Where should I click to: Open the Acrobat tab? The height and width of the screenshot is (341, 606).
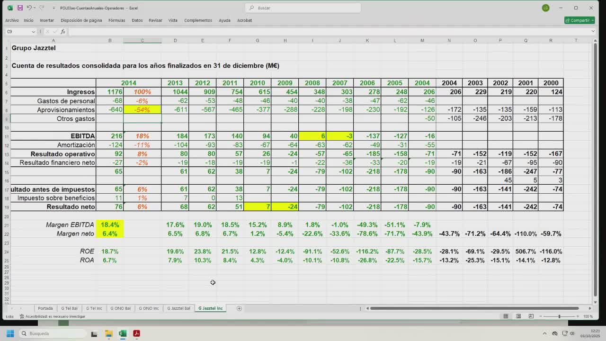tap(244, 20)
